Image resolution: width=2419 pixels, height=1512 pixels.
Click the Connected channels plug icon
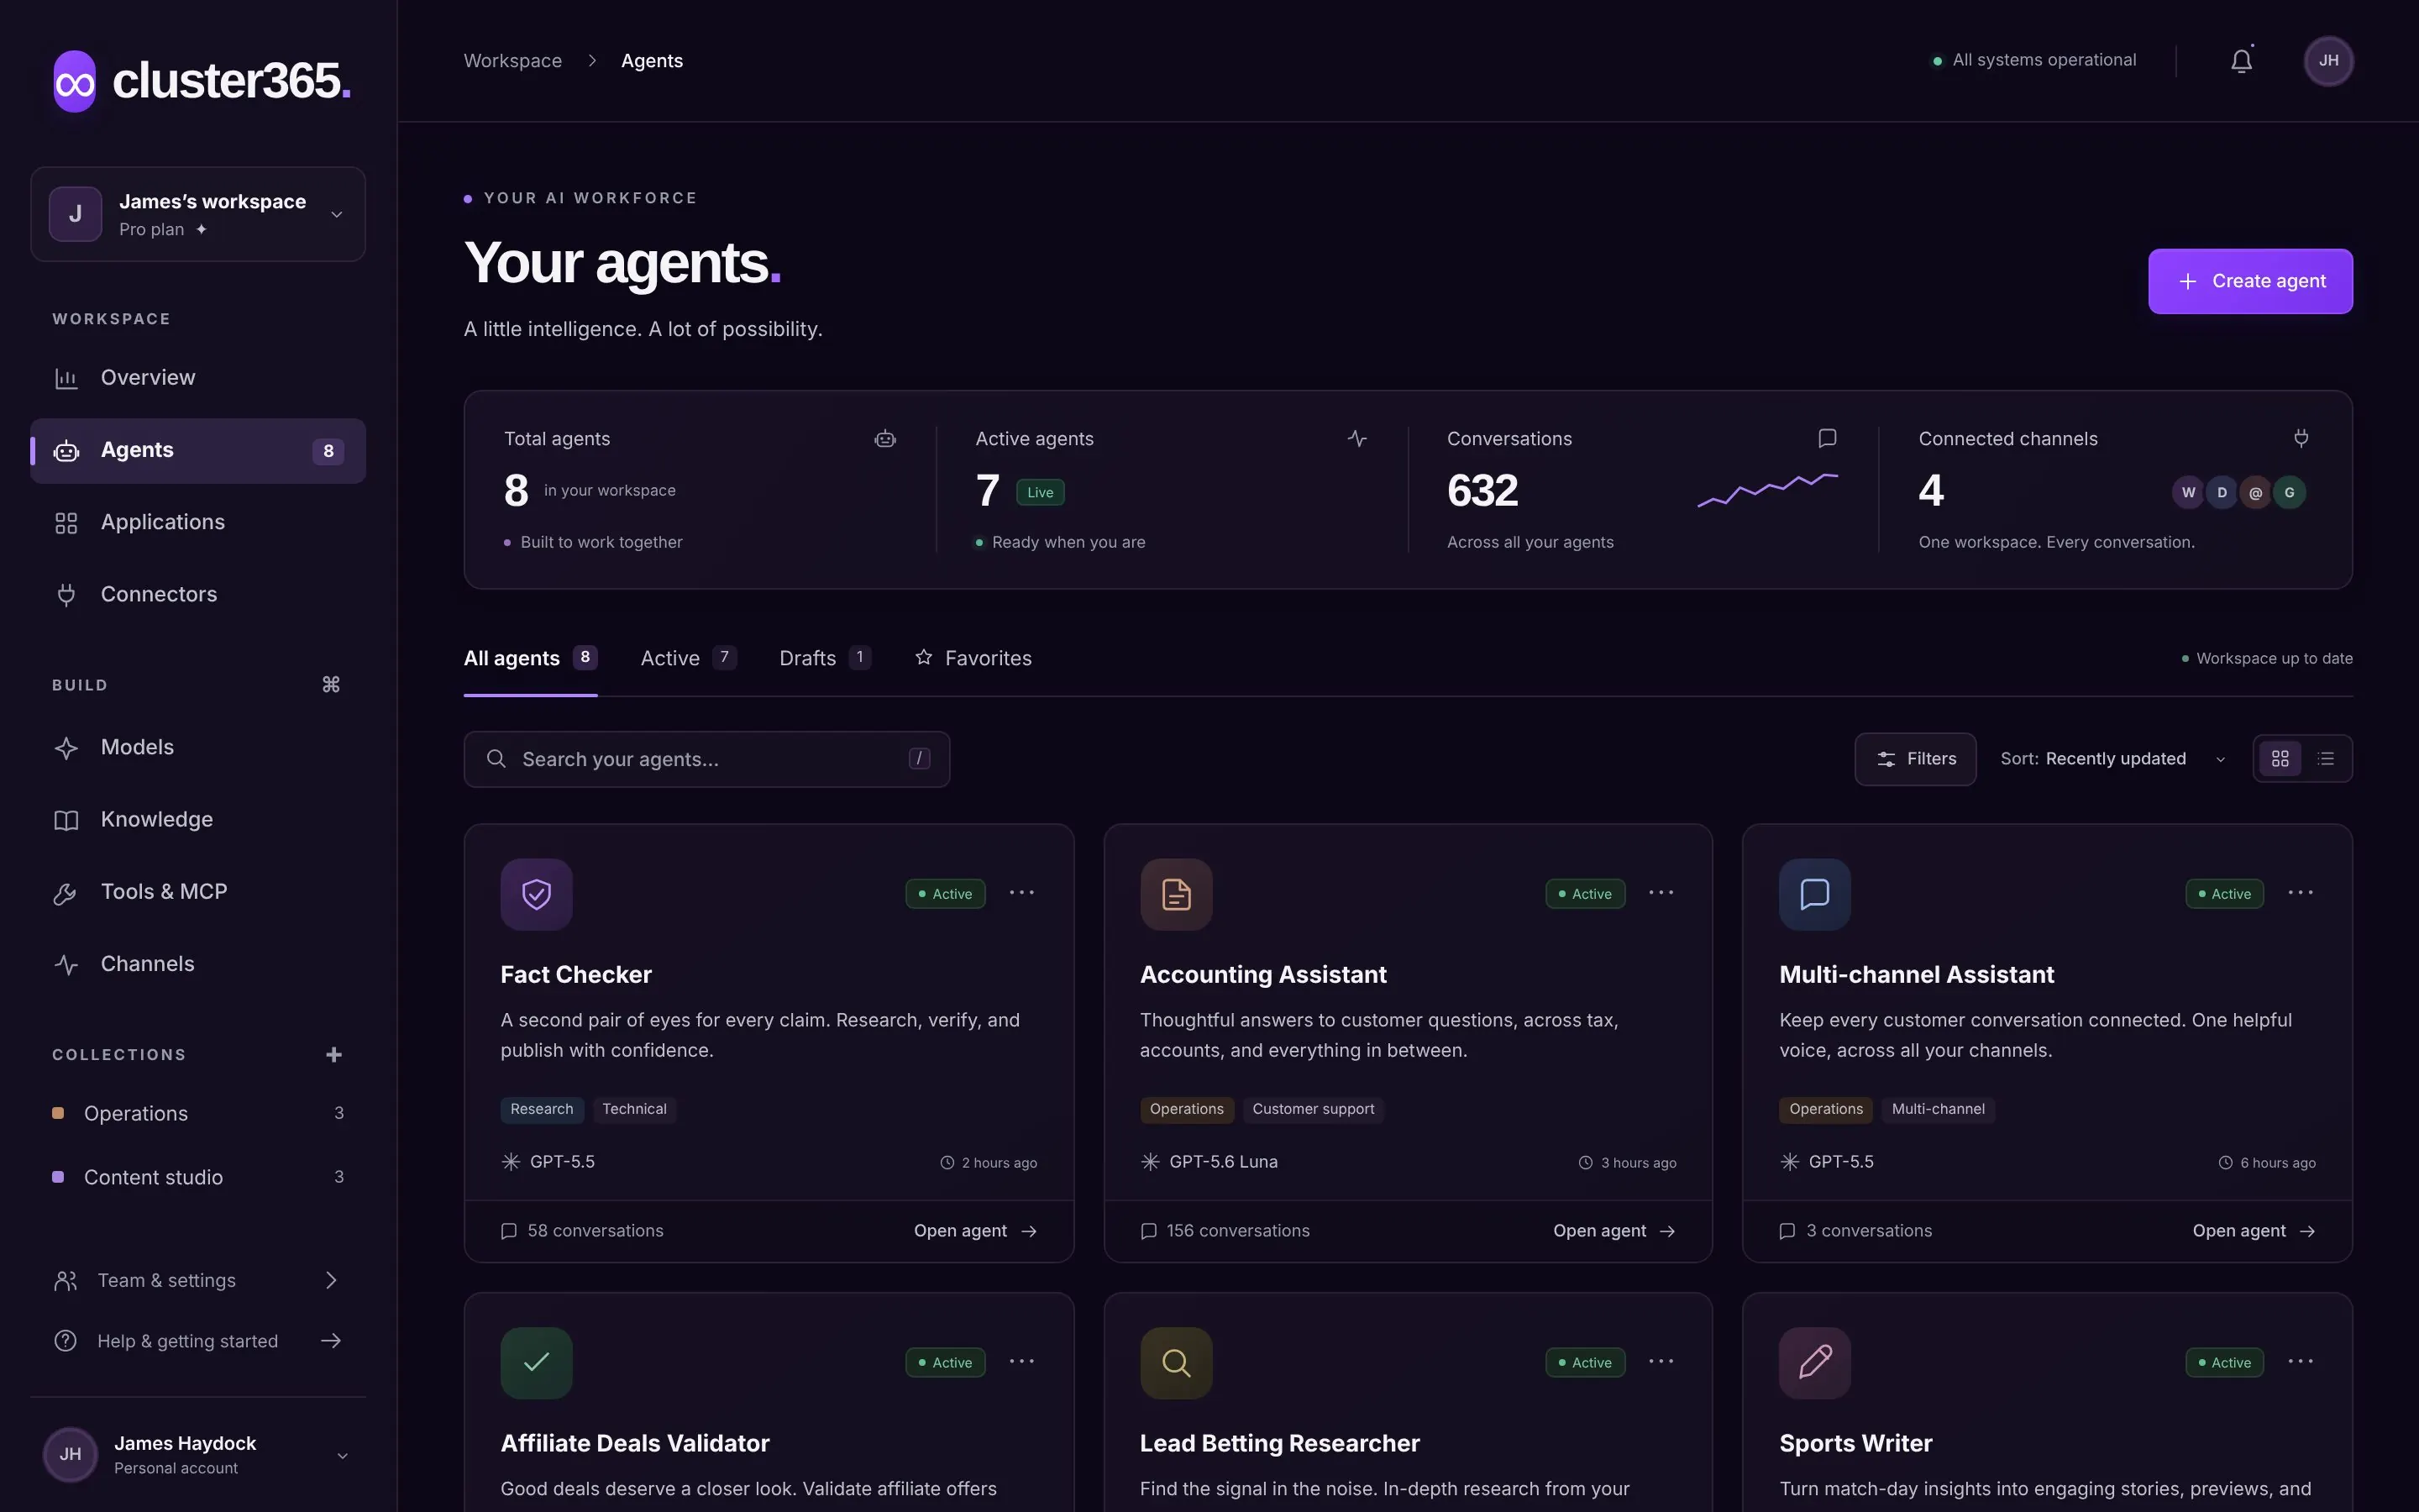(2301, 438)
